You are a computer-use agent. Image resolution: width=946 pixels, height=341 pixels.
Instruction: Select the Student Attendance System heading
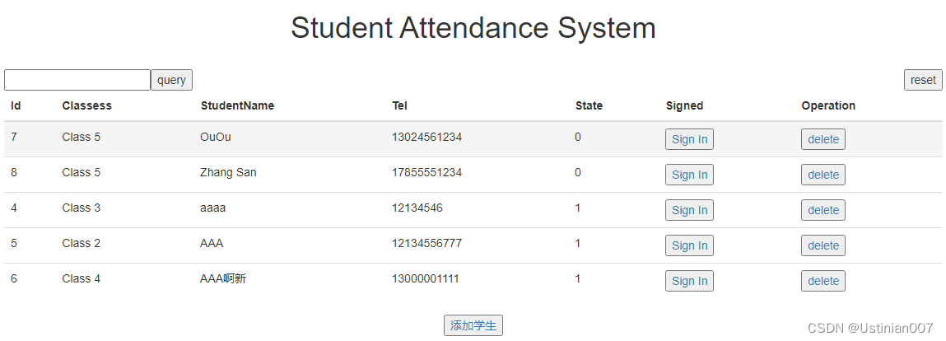(473, 28)
